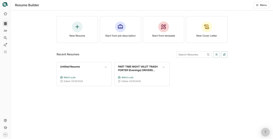Click the search magnifier in Search Resumes
273x139 pixels.
[208, 54]
